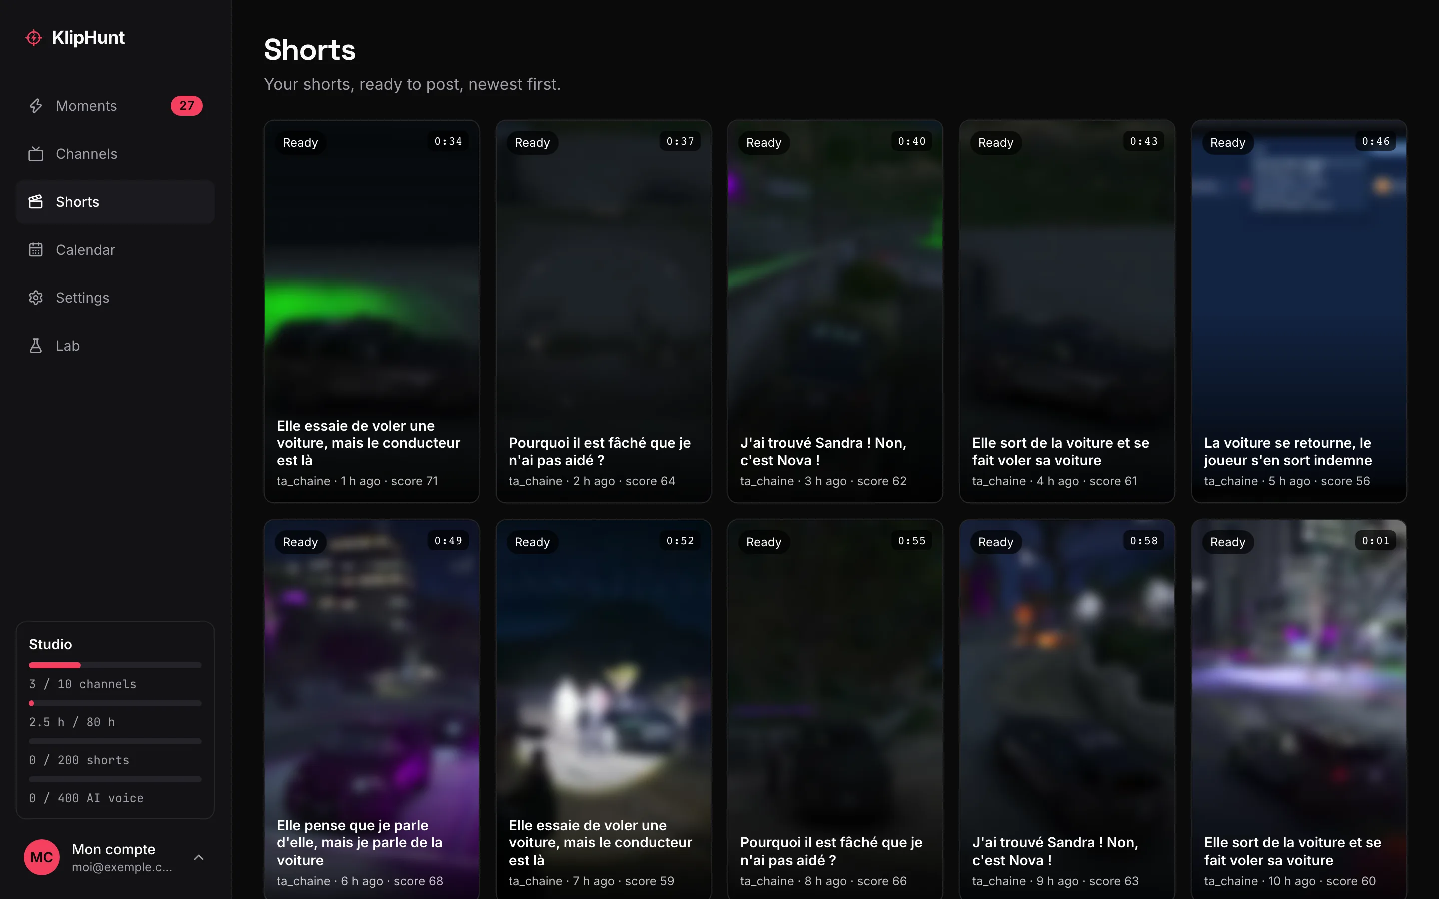Open the Calendar page
The width and height of the screenshot is (1439, 899).
tap(115, 250)
